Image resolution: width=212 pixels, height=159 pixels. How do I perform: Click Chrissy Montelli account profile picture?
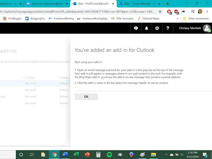[207, 28]
